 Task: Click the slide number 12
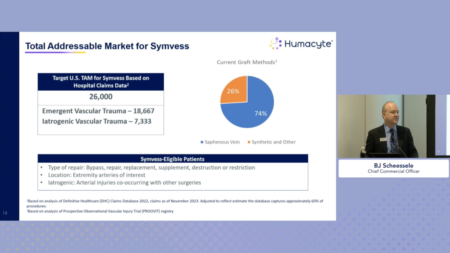[x=5, y=213]
